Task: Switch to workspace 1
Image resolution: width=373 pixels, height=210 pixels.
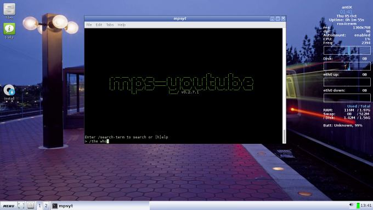Action: [39, 206]
